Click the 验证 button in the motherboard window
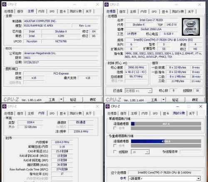The width and height of the screenshot is (208, 182). 73,99
